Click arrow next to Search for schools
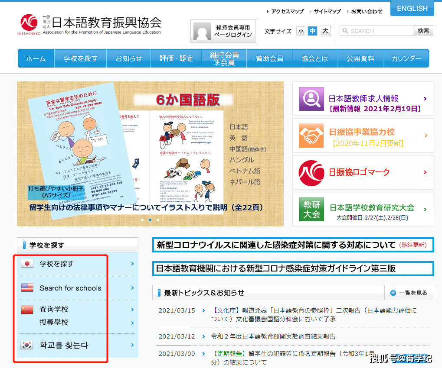 [x=132, y=288]
